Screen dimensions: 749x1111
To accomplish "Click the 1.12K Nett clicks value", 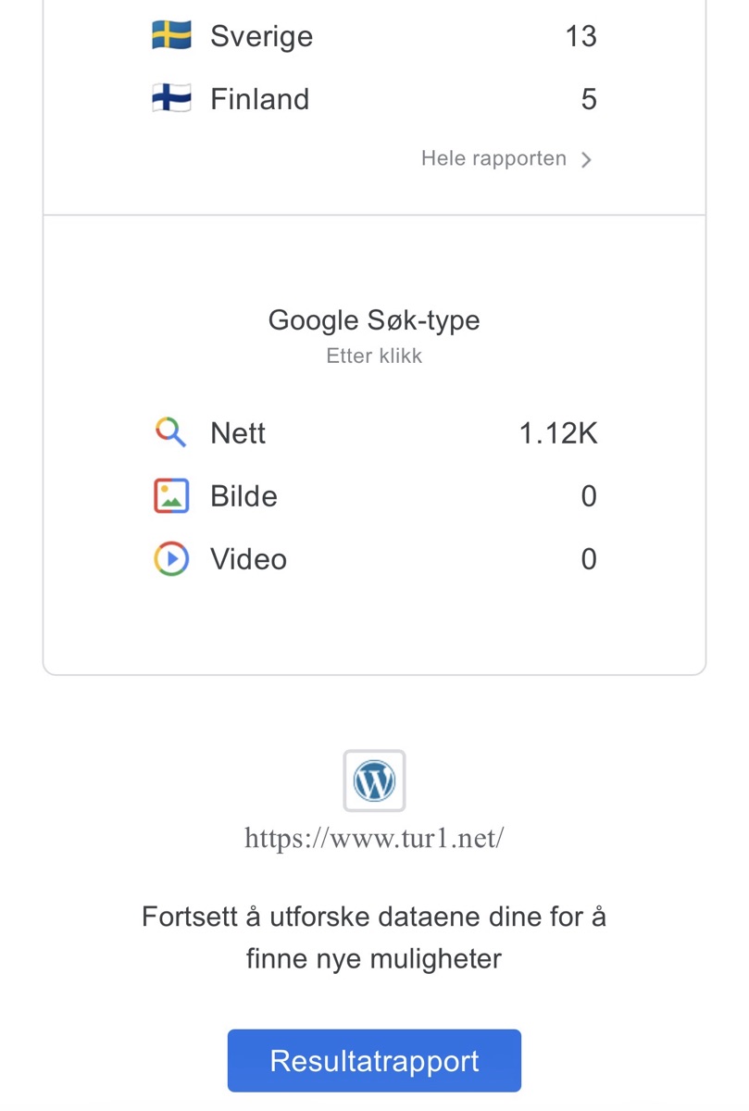I will tap(557, 433).
